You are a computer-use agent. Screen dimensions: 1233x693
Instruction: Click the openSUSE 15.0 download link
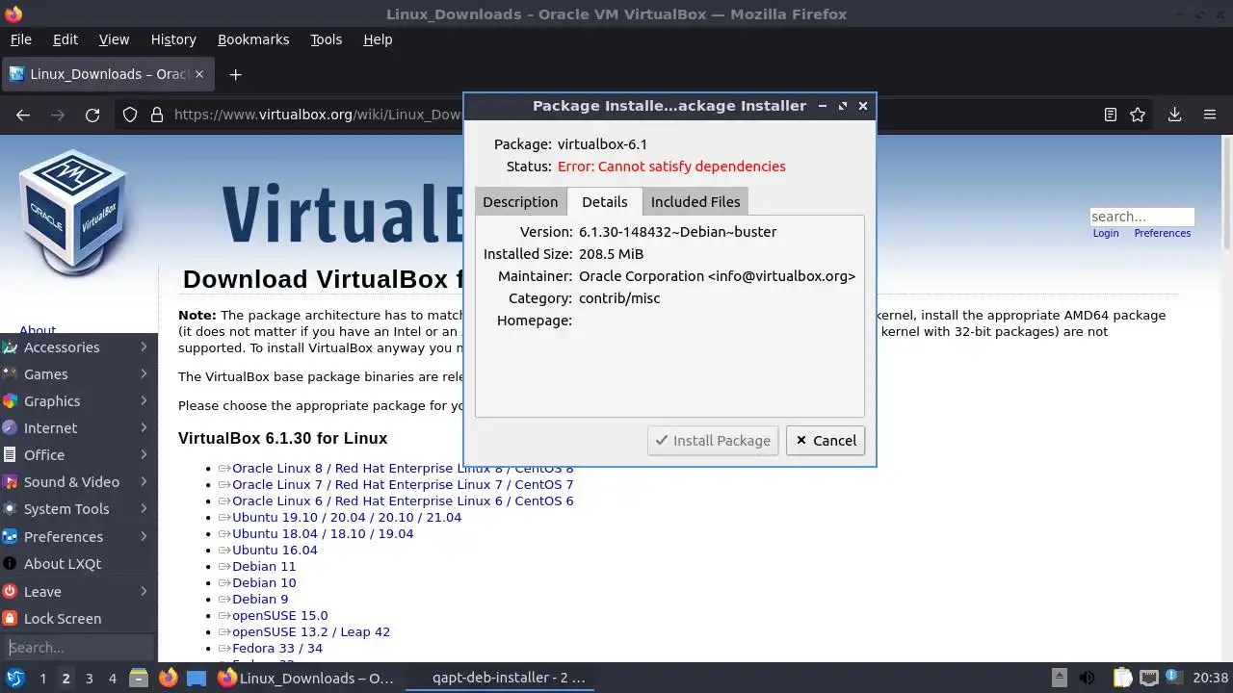tap(279, 615)
